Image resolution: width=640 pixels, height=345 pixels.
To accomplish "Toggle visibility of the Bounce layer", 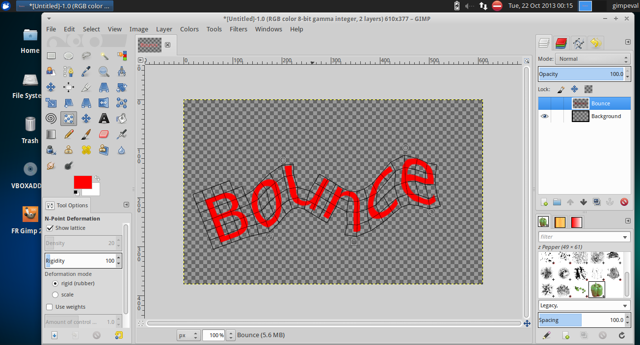I will (x=544, y=103).
